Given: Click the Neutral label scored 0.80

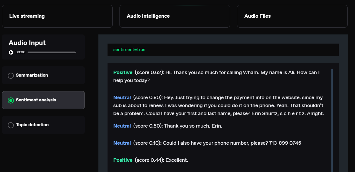Looking at the screenshot, I should (122, 97).
